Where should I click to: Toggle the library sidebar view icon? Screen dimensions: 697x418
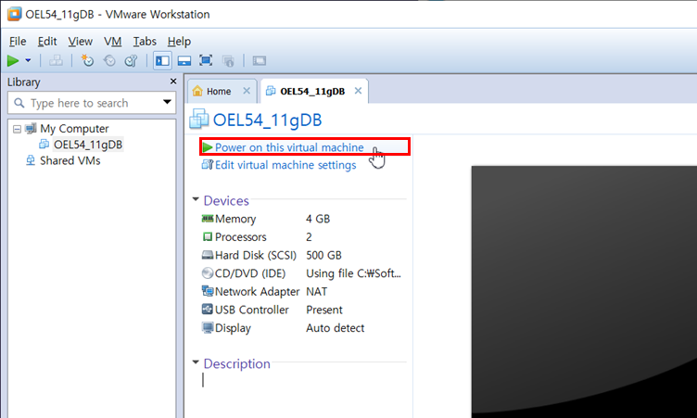(162, 60)
